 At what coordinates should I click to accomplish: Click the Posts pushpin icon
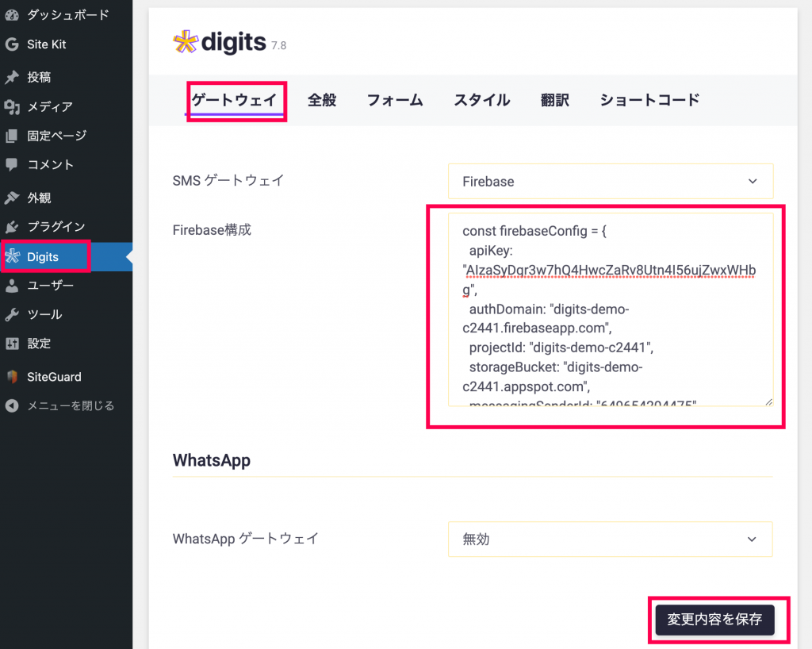point(12,77)
